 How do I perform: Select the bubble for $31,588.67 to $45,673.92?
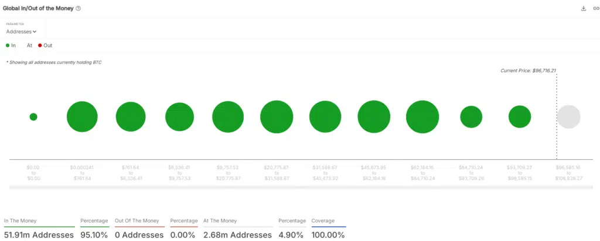coord(325,117)
